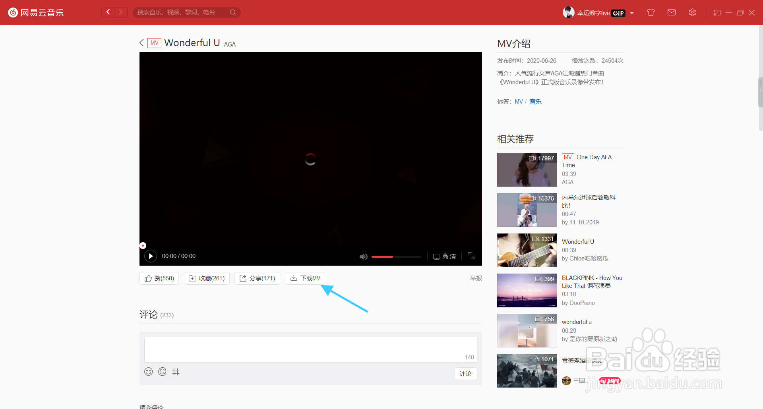Image resolution: width=763 pixels, height=409 pixels.
Task: Click the 举报 report link
Action: pos(476,278)
